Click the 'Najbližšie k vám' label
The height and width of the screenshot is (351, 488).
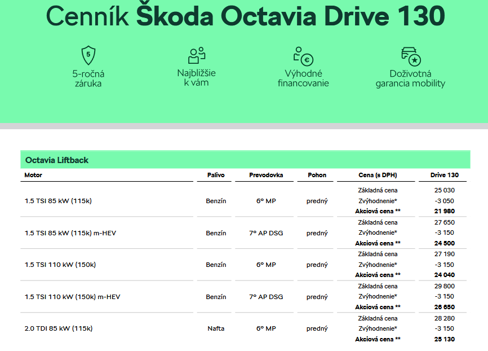pyautogui.click(x=196, y=78)
